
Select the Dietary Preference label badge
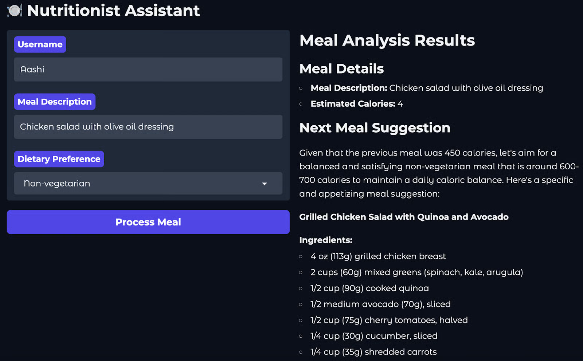pyautogui.click(x=59, y=159)
